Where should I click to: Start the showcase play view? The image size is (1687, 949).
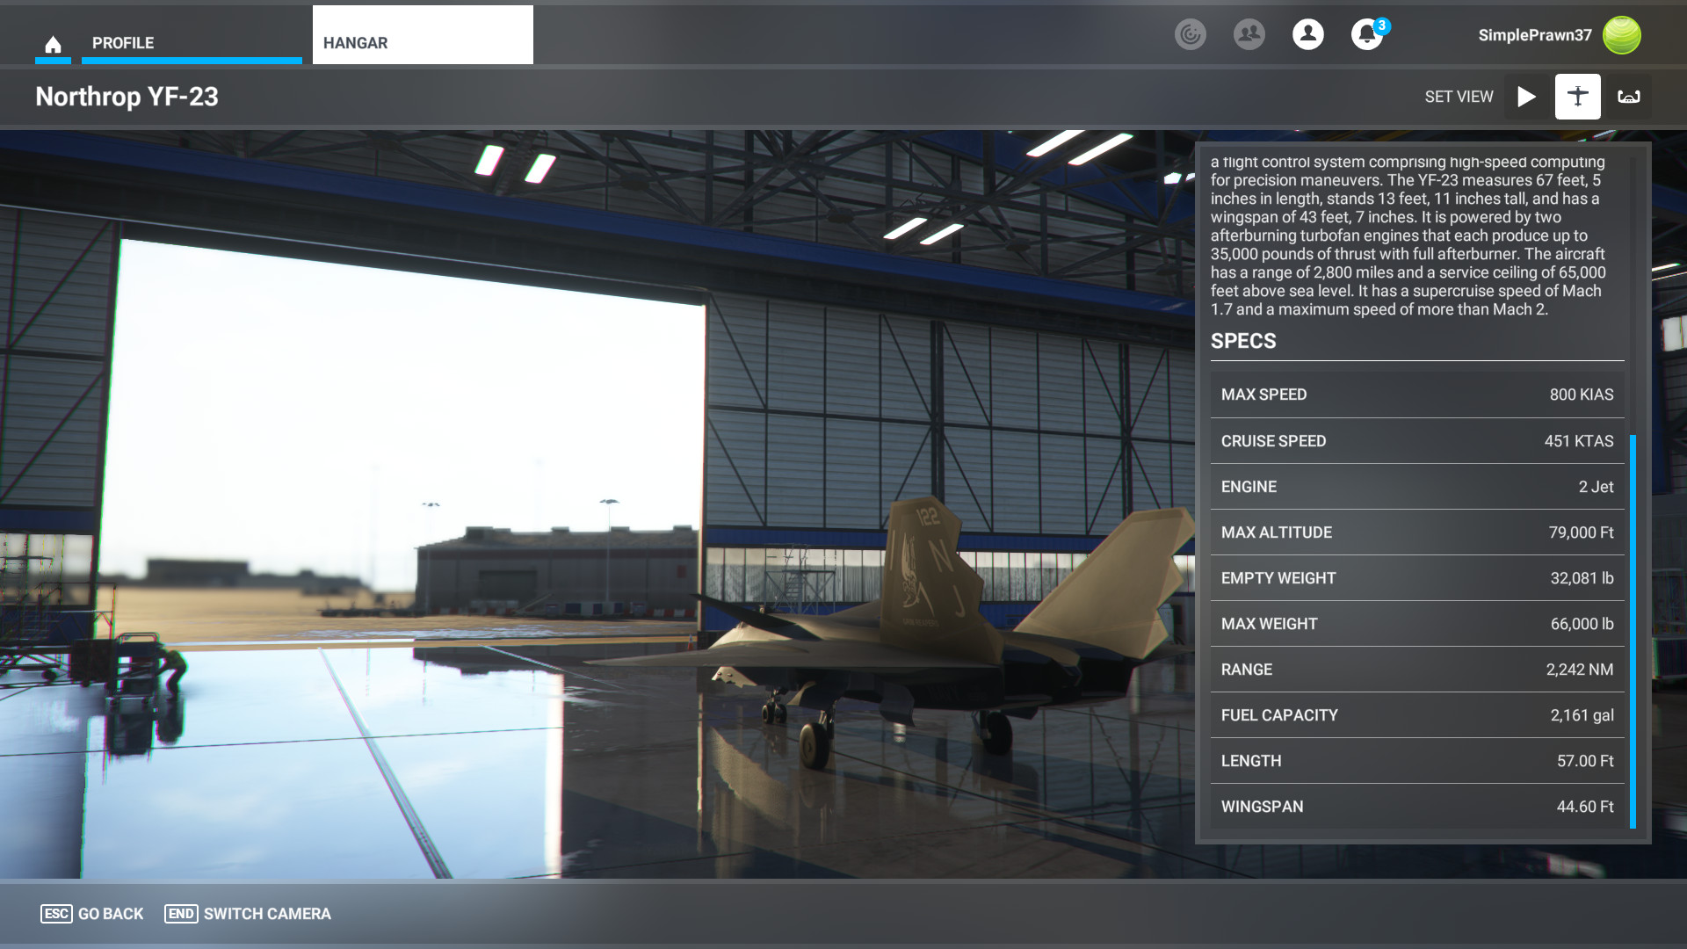(x=1527, y=97)
